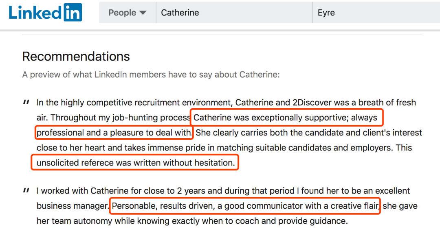Click the first name field containing Catherine
440x240 pixels.
tap(234, 13)
